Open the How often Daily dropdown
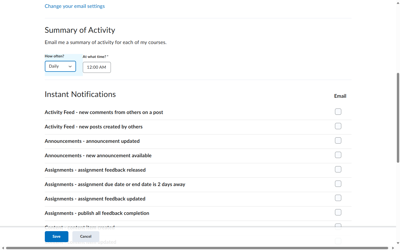400x250 pixels. pos(60,66)
